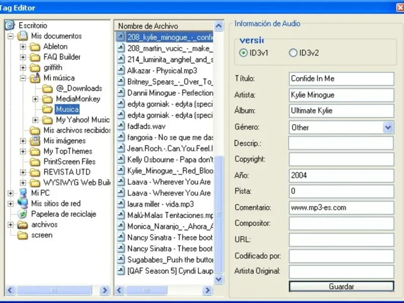Click the Mis documentos folder icon

coord(22,36)
